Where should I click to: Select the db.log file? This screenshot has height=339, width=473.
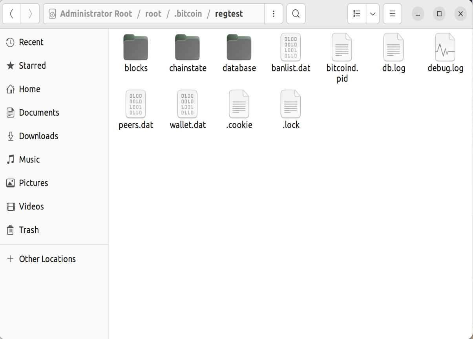[393, 48]
